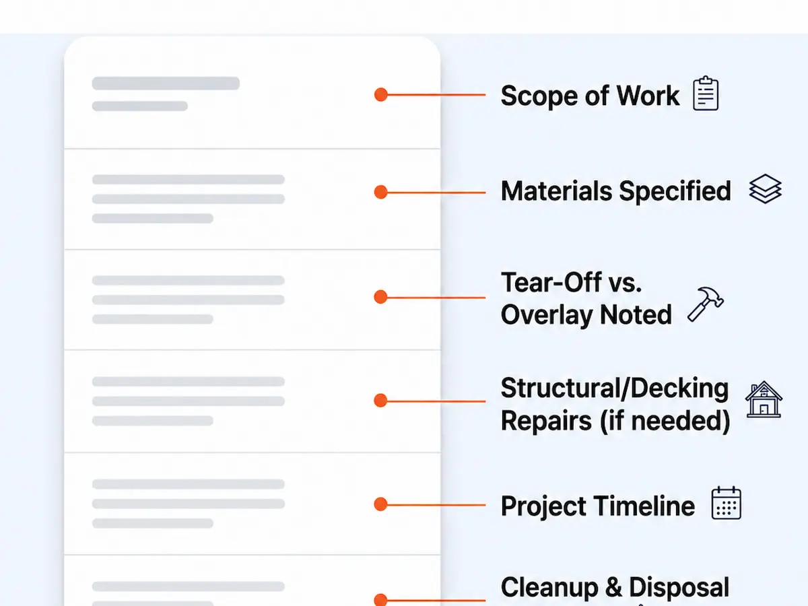Click the Tear-Off vs. Overlay Noted label
808x606 pixels.
tap(586, 299)
